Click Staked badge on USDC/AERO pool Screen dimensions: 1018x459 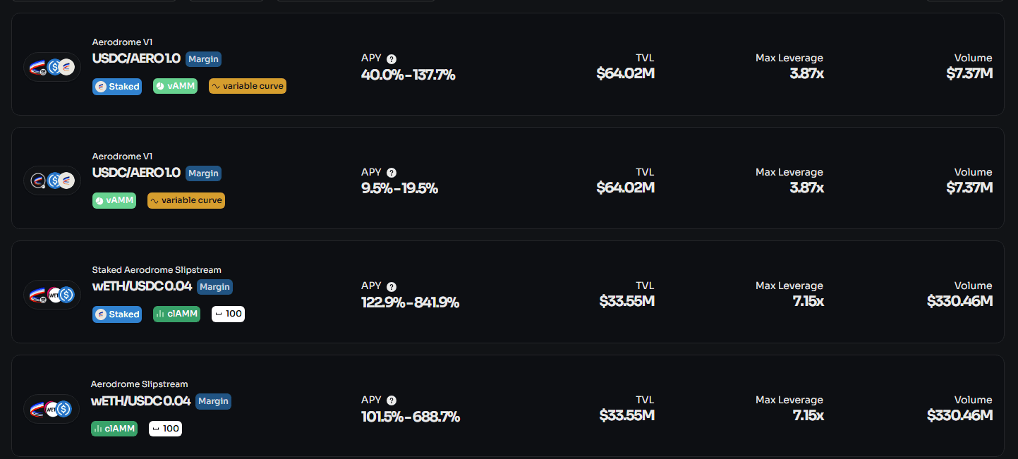click(117, 87)
